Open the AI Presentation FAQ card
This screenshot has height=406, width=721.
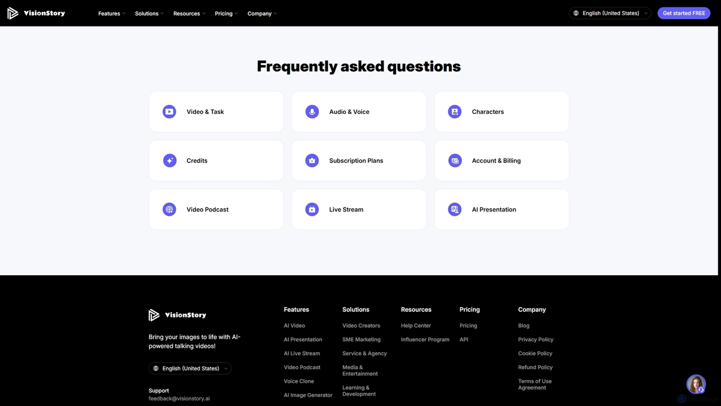[501, 209]
